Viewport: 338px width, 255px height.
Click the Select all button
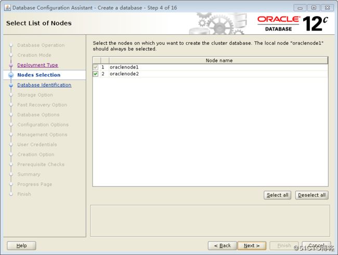coord(278,195)
